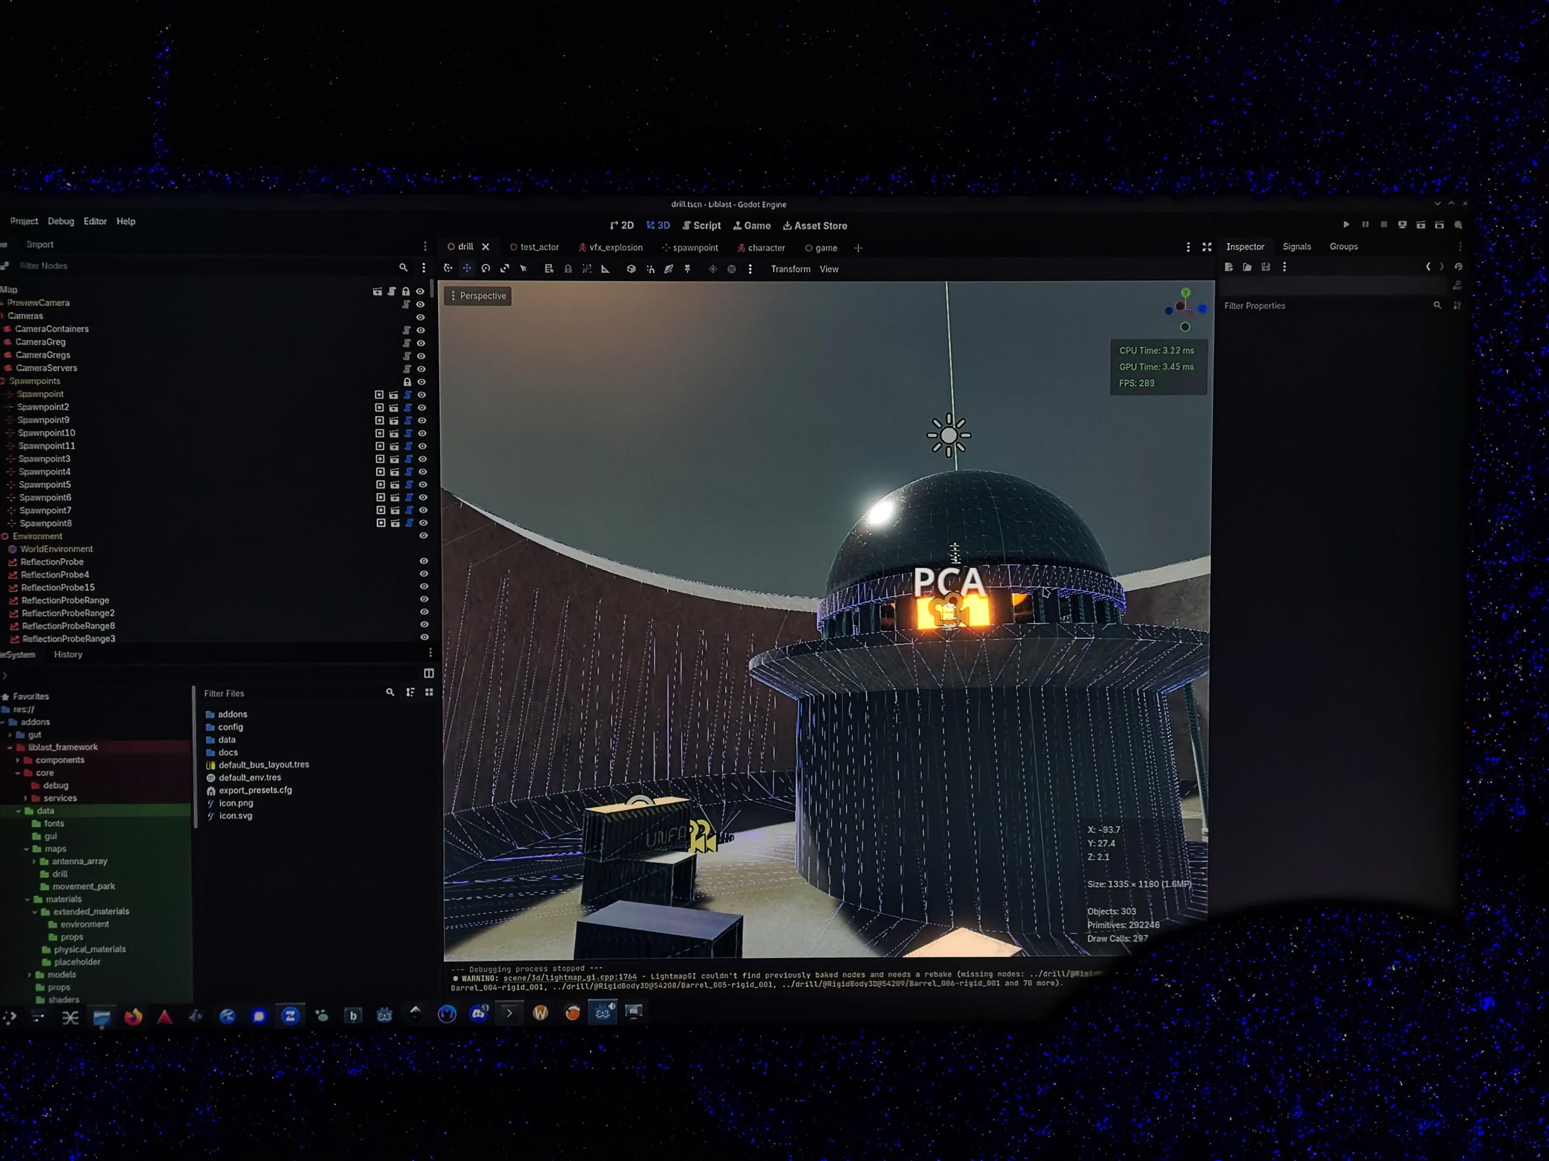The image size is (1549, 1161).
Task: Select the Move mode tool
Action: click(467, 268)
